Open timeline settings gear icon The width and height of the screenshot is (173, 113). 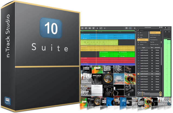[x=135, y=28]
